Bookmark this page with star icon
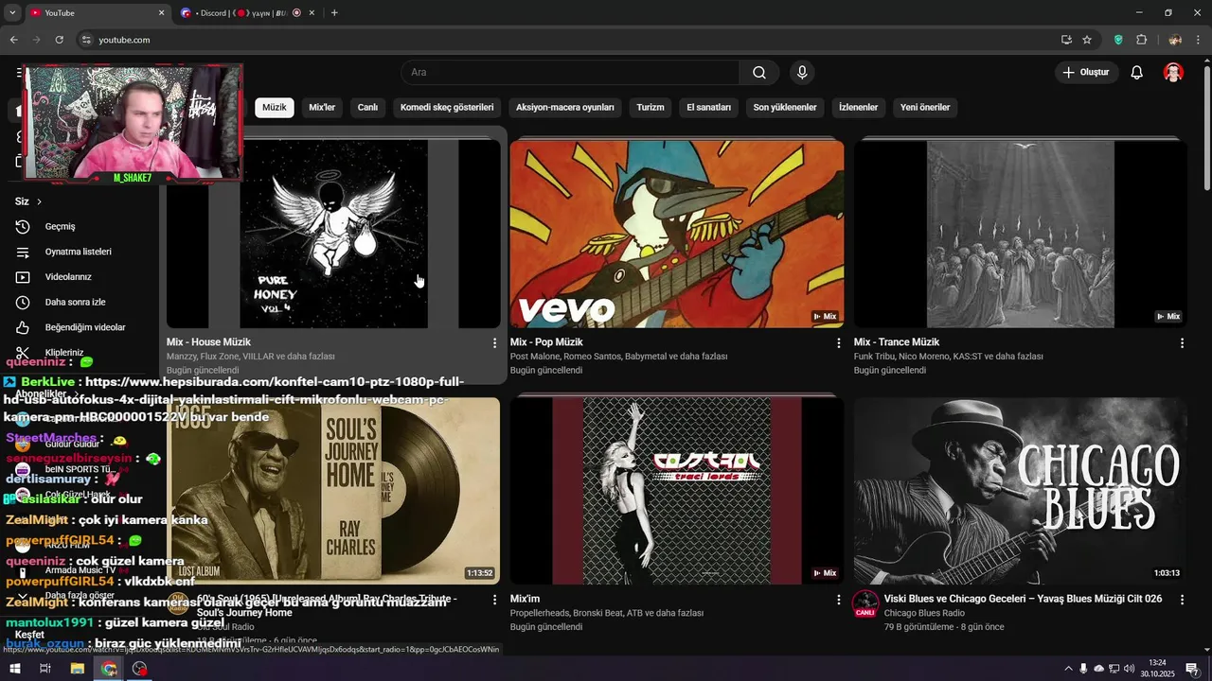 pyautogui.click(x=1087, y=40)
